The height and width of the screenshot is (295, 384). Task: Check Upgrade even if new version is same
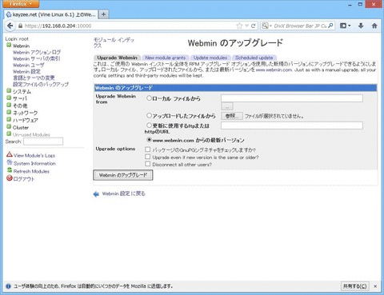coord(148,157)
